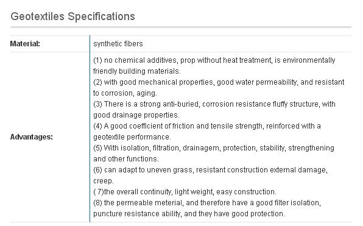363x226 pixels.
Task: Click 'good drainage properties' line
Action: (x=136, y=115)
